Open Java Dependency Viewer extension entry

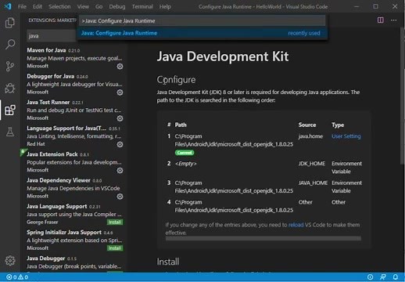(74, 188)
